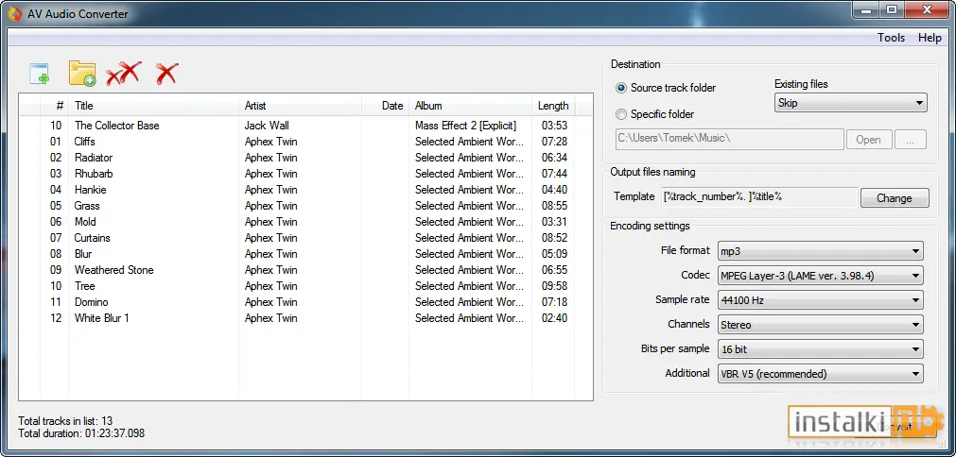Image resolution: width=956 pixels, height=457 pixels.
Task: Sort by the # track number header
Action: tap(54, 106)
